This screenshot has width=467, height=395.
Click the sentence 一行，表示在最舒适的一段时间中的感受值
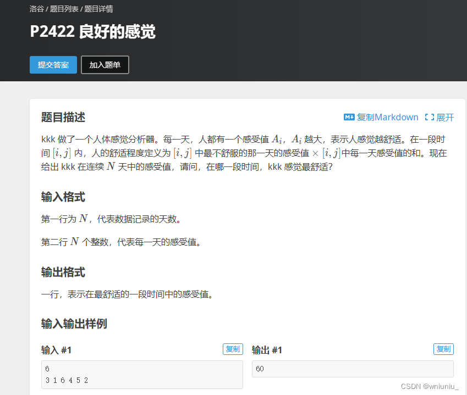click(127, 294)
